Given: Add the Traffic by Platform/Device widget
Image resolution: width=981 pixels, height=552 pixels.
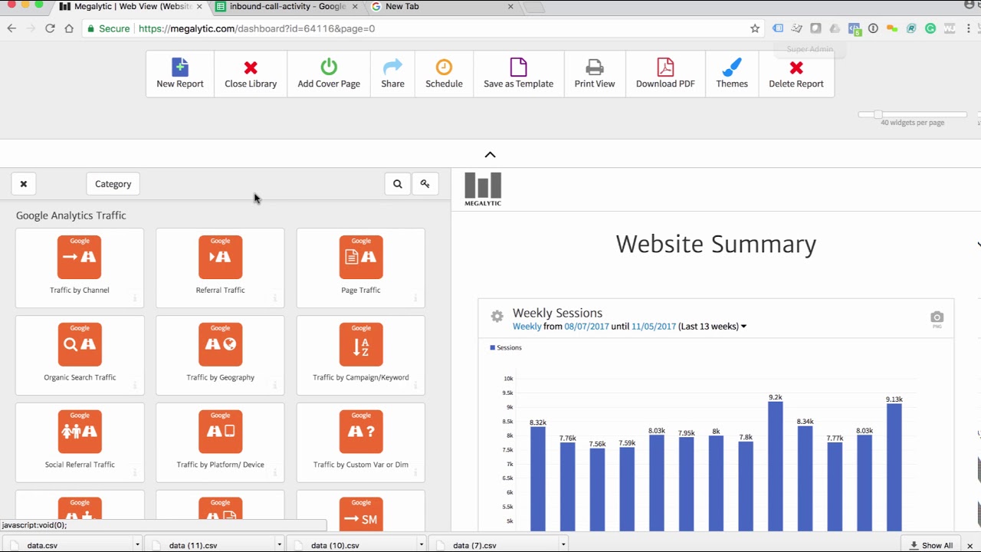Looking at the screenshot, I should (220, 442).
